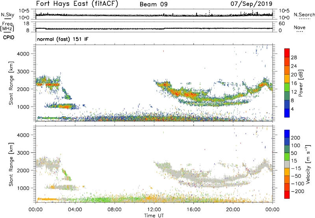Click the 'N.Search' legend label

pos(304,15)
